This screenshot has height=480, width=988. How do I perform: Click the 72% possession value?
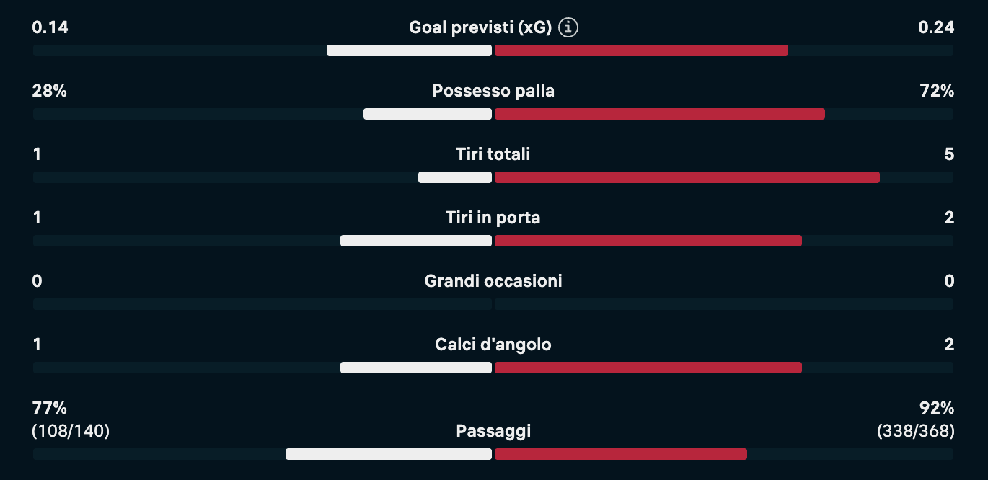point(936,92)
